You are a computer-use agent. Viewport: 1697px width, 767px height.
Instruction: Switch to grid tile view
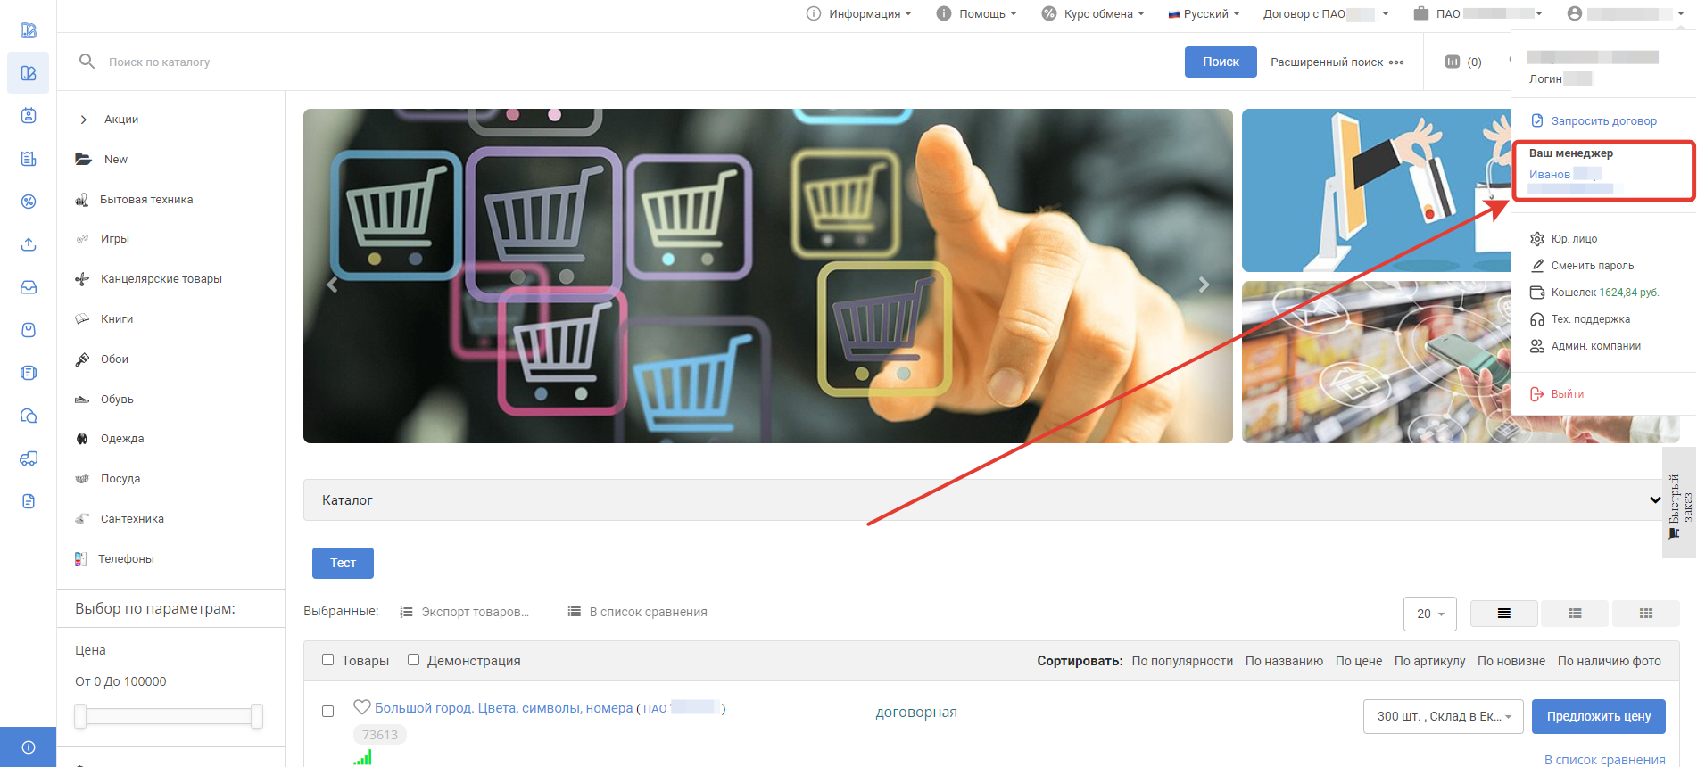pos(1645,614)
